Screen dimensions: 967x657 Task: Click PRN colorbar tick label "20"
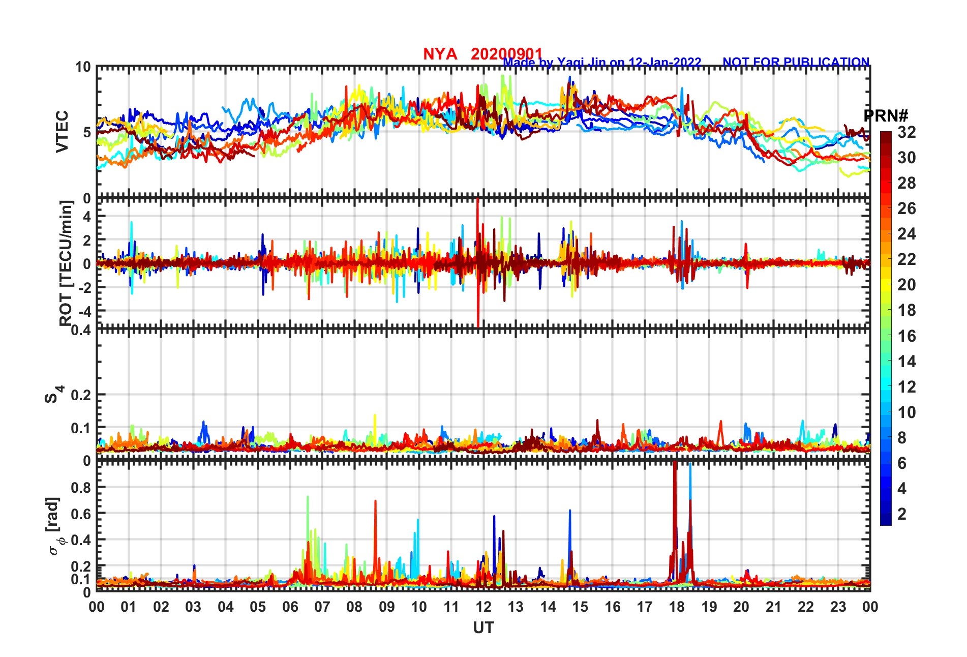906,285
